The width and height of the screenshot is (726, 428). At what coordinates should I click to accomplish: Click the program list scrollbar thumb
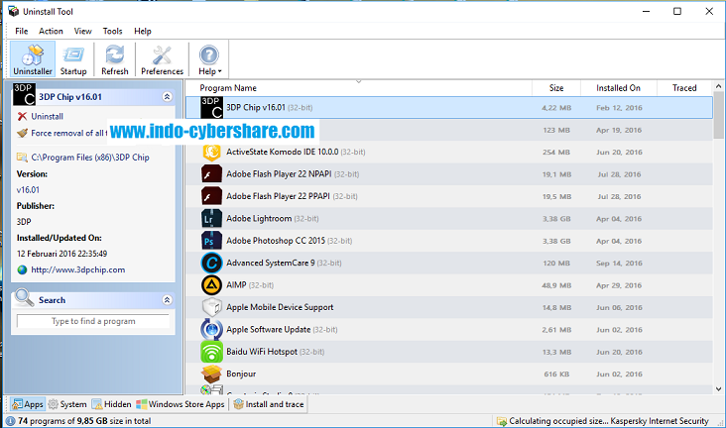click(x=719, y=115)
